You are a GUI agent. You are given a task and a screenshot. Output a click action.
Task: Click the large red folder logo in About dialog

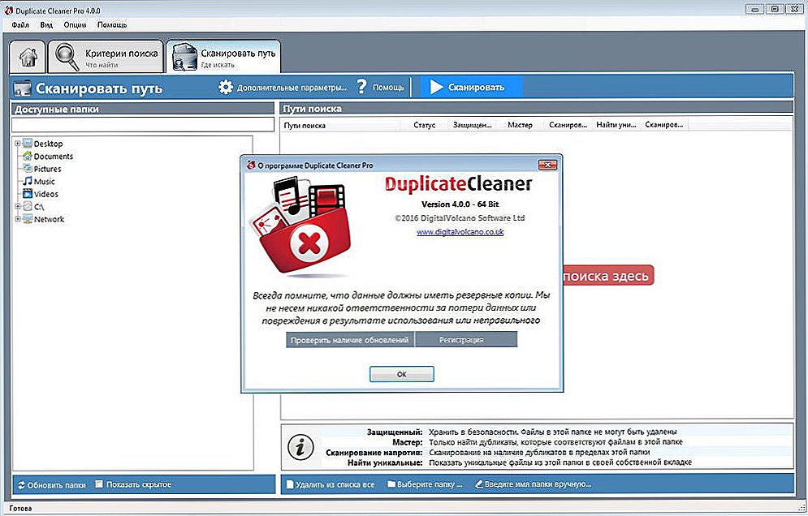pyautogui.click(x=300, y=226)
